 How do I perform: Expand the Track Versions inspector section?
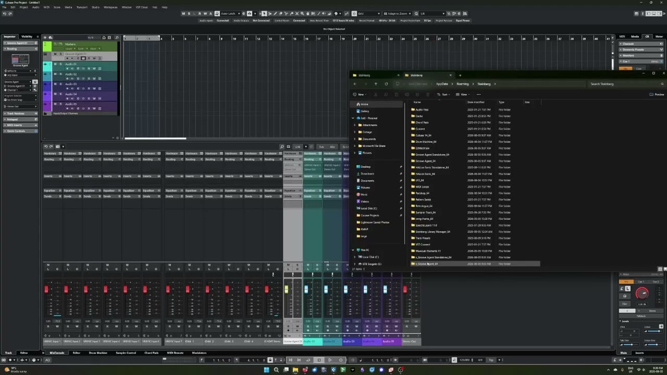[x=20, y=113]
